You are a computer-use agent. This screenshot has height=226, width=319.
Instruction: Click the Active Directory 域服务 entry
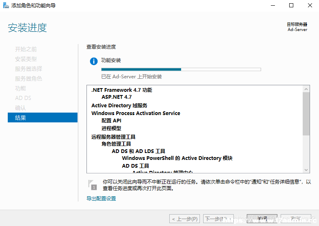119,106
